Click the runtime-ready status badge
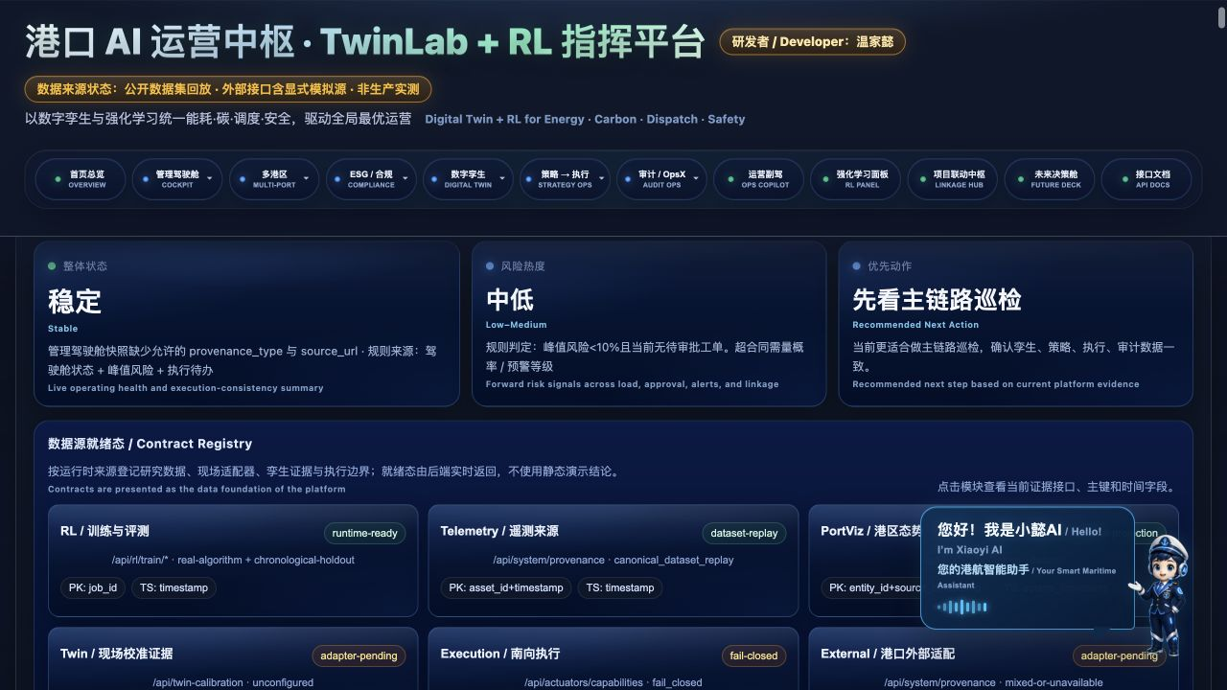Screen dimensions: 1227x690 pos(364,533)
